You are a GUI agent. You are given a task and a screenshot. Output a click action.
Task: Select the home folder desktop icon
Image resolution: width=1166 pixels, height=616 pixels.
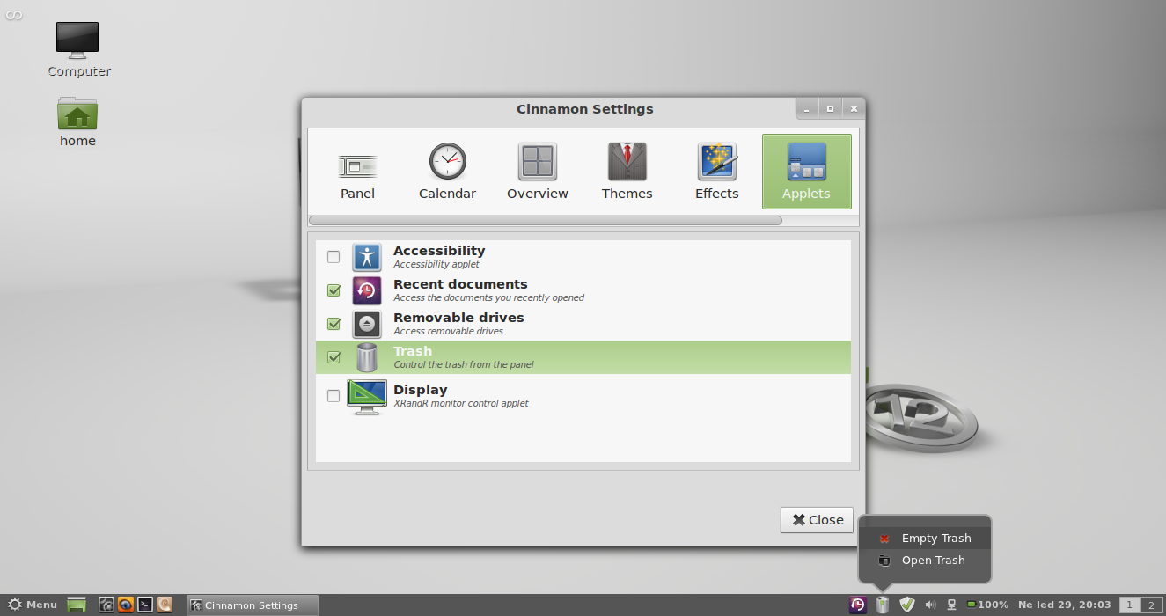click(x=77, y=121)
